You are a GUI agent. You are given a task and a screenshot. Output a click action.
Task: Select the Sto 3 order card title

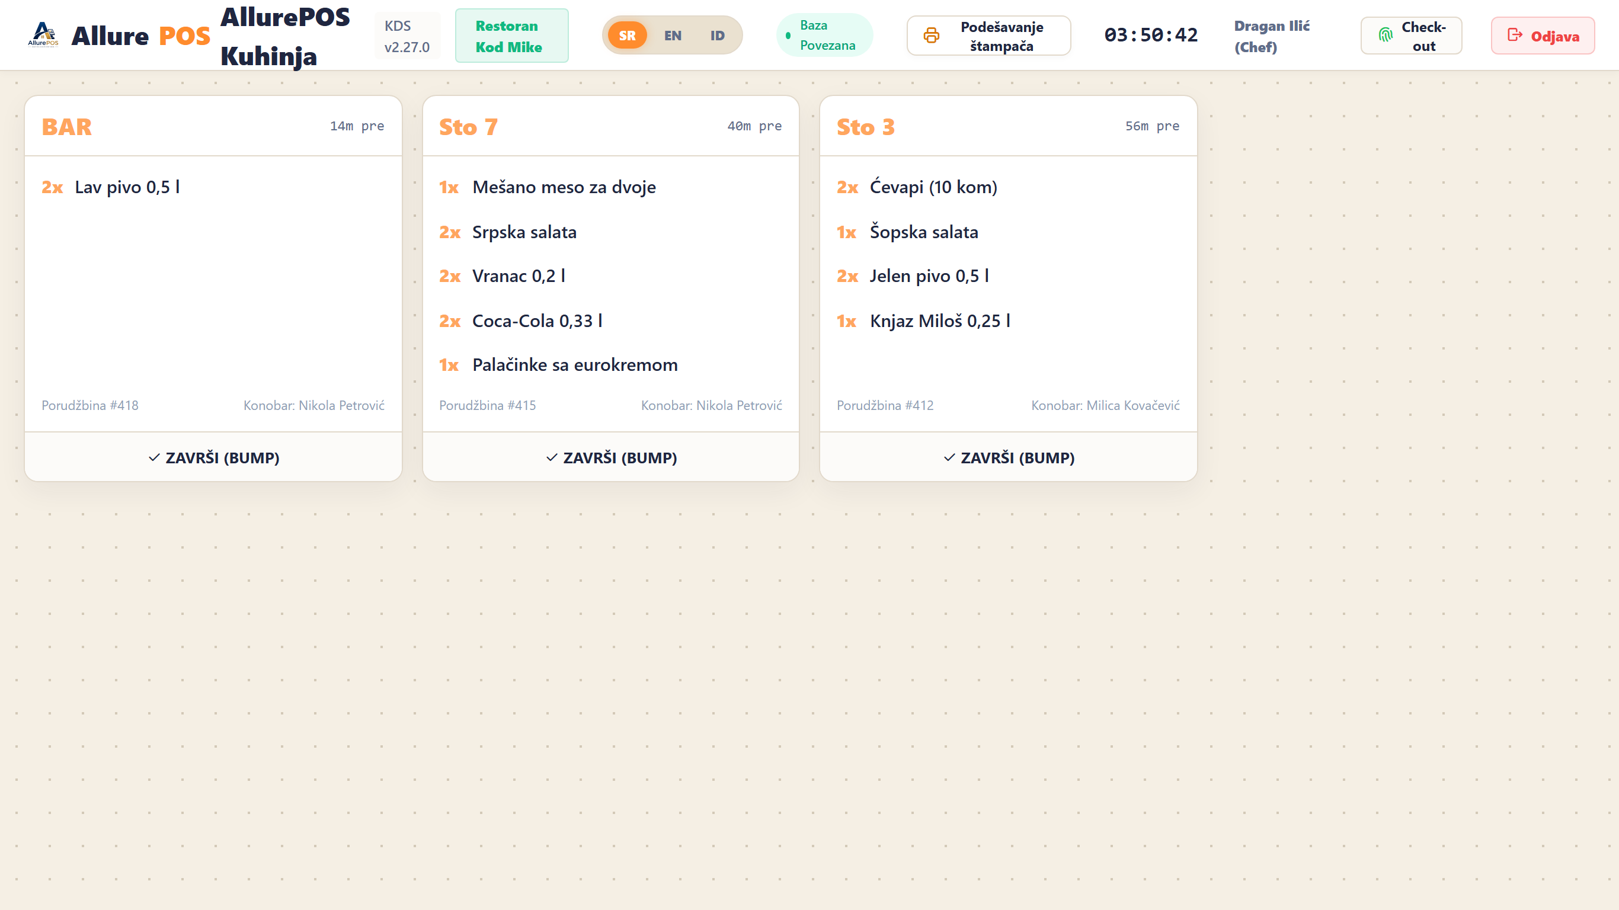pos(865,127)
